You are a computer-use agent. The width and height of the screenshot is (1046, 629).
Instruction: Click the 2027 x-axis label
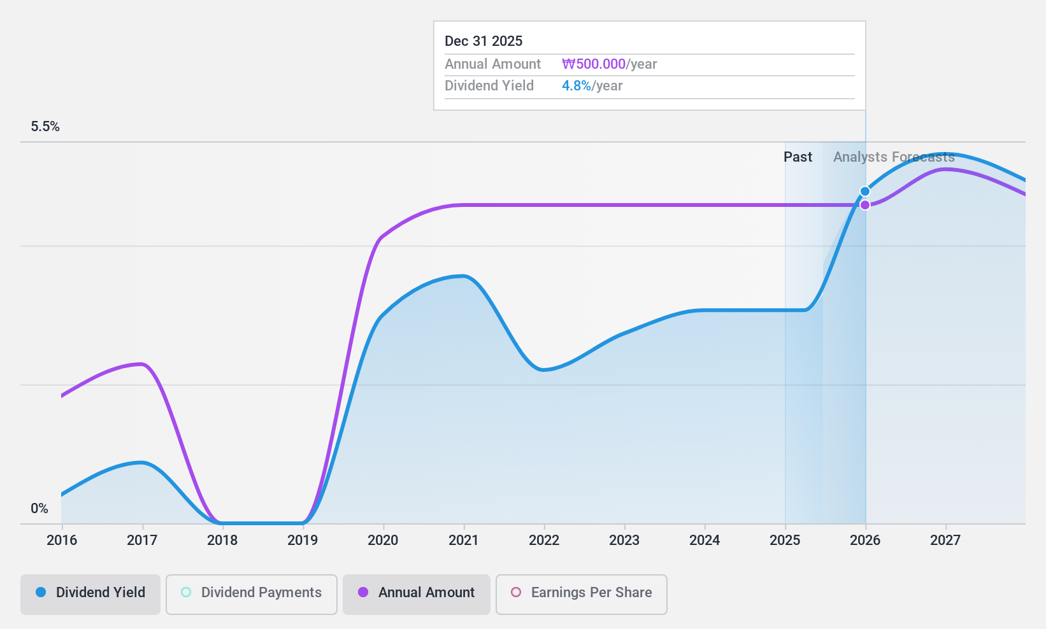point(945,541)
